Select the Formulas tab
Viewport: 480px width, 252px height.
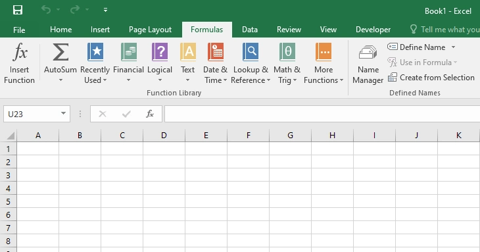[206, 30]
